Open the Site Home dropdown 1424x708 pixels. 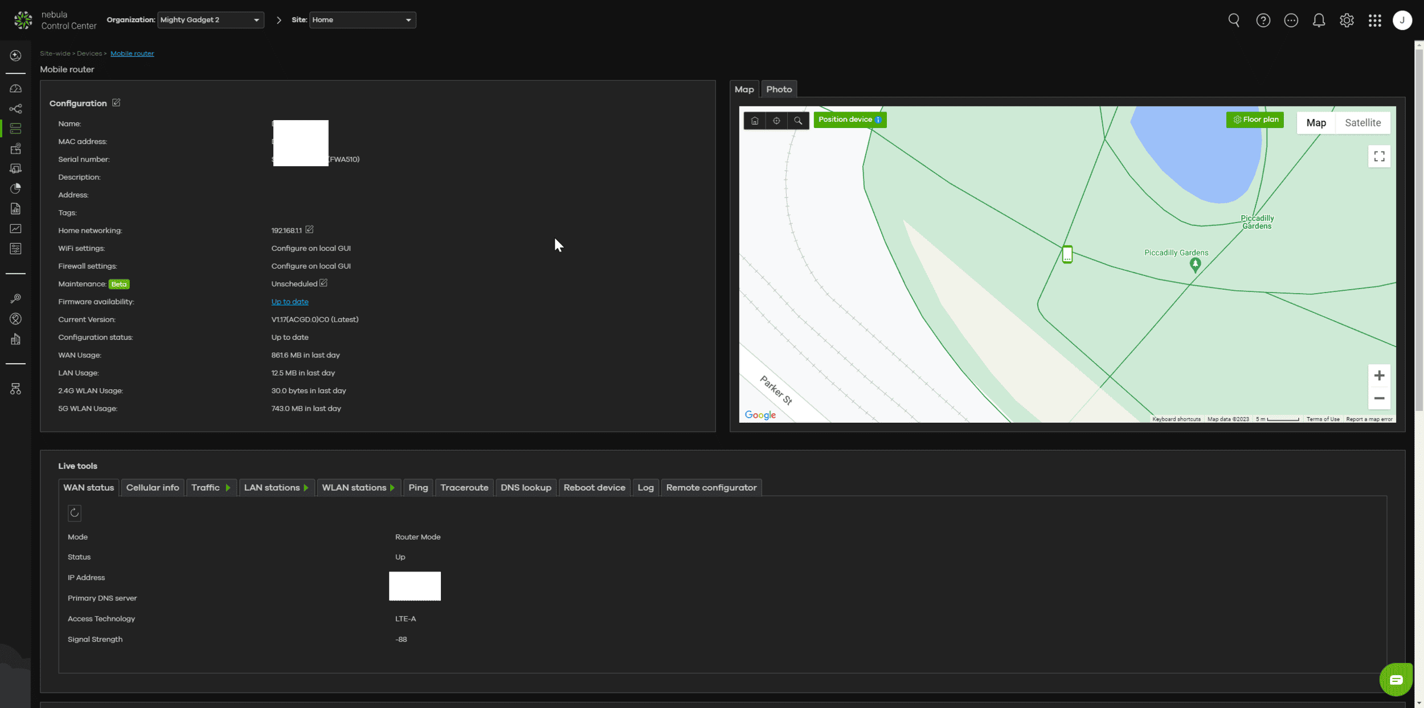pyautogui.click(x=362, y=20)
